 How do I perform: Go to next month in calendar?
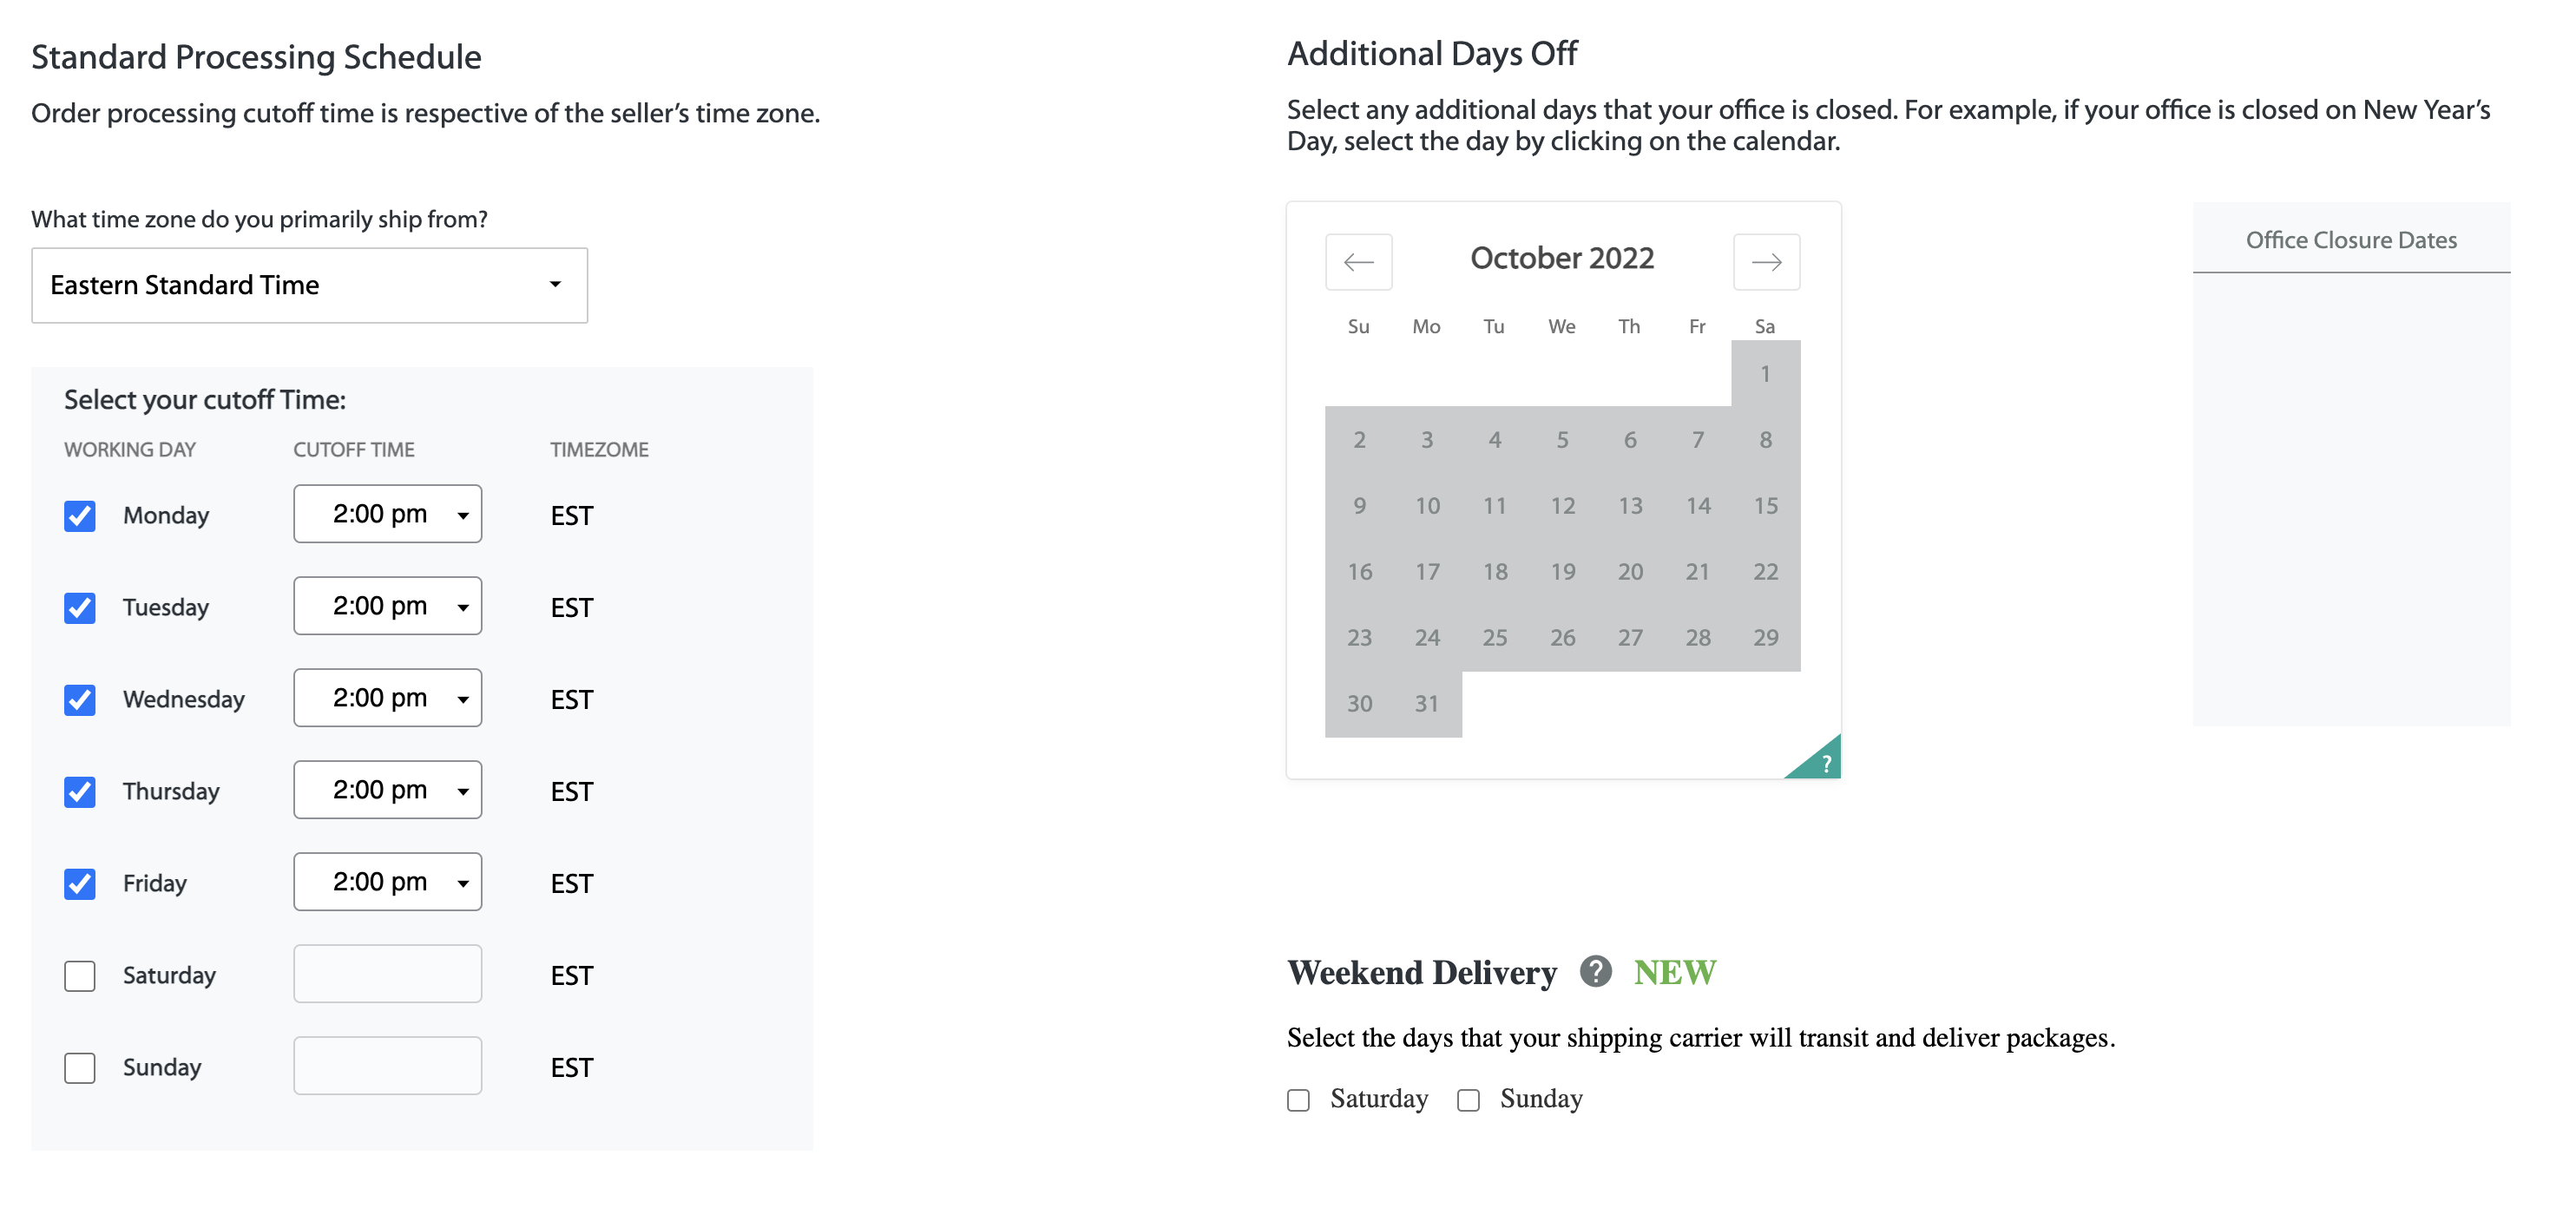1766,262
